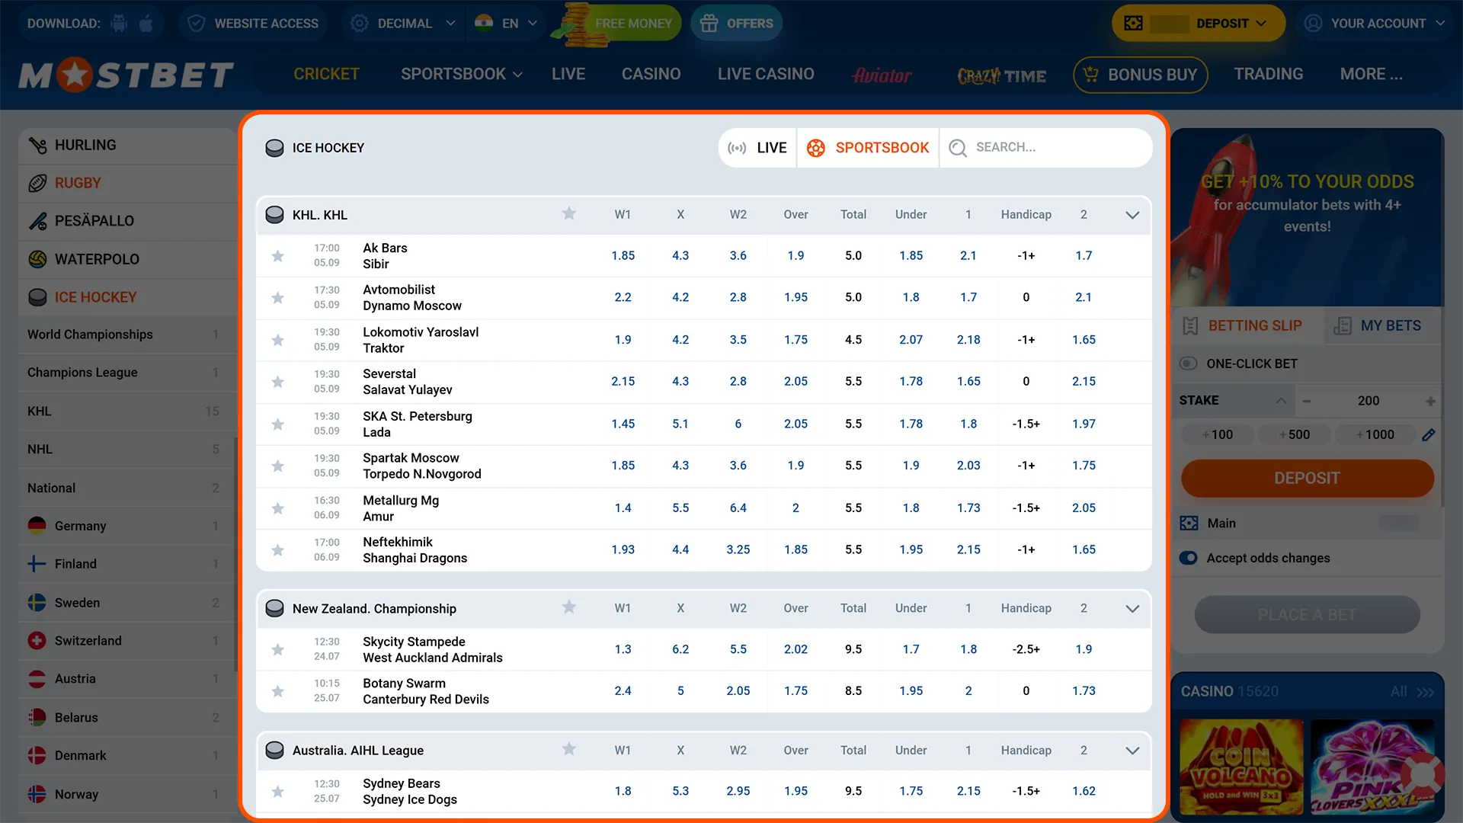
Task: Open the Cricket navigation tab
Action: coord(326,74)
